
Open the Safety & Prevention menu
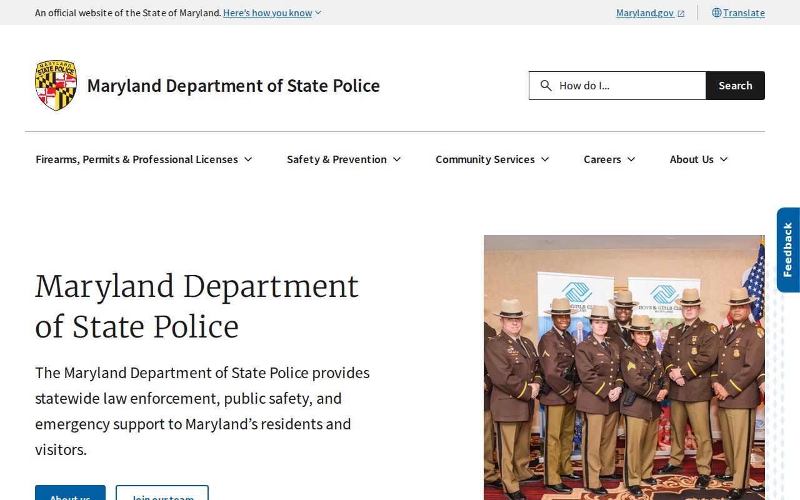click(x=344, y=159)
